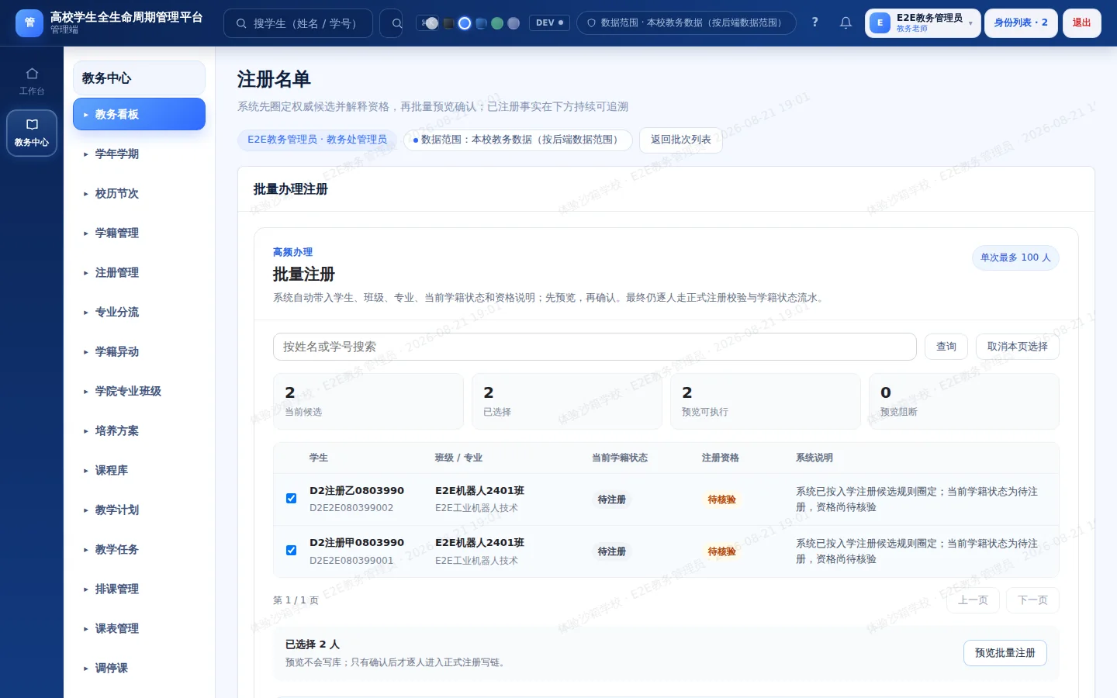Click the 系统说明 column header

814,458
